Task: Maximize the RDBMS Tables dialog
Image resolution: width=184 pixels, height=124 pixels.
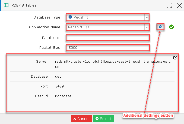Action: point(169,5)
